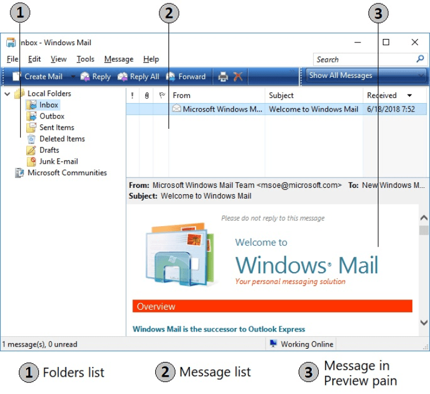Click the Reply toolbar button
The height and width of the screenshot is (394, 430).
(95, 76)
